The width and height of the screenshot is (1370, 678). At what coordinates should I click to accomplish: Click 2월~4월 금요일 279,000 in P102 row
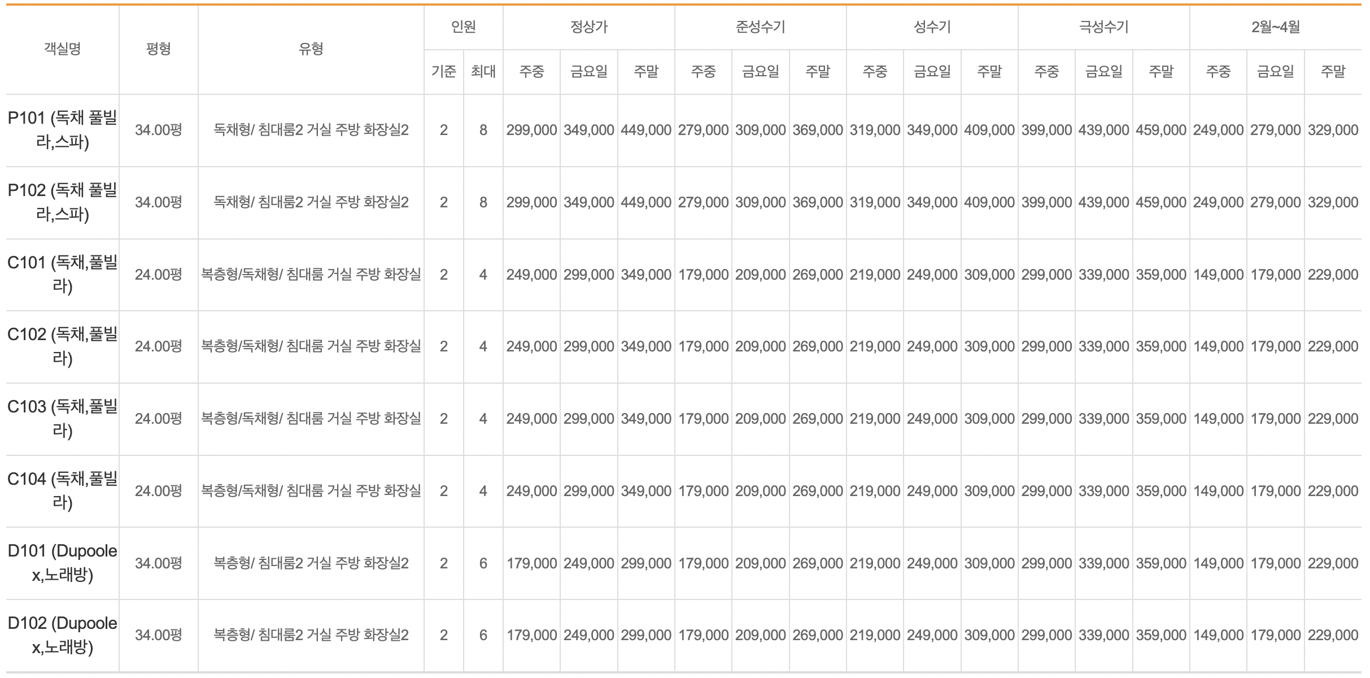1275,202
